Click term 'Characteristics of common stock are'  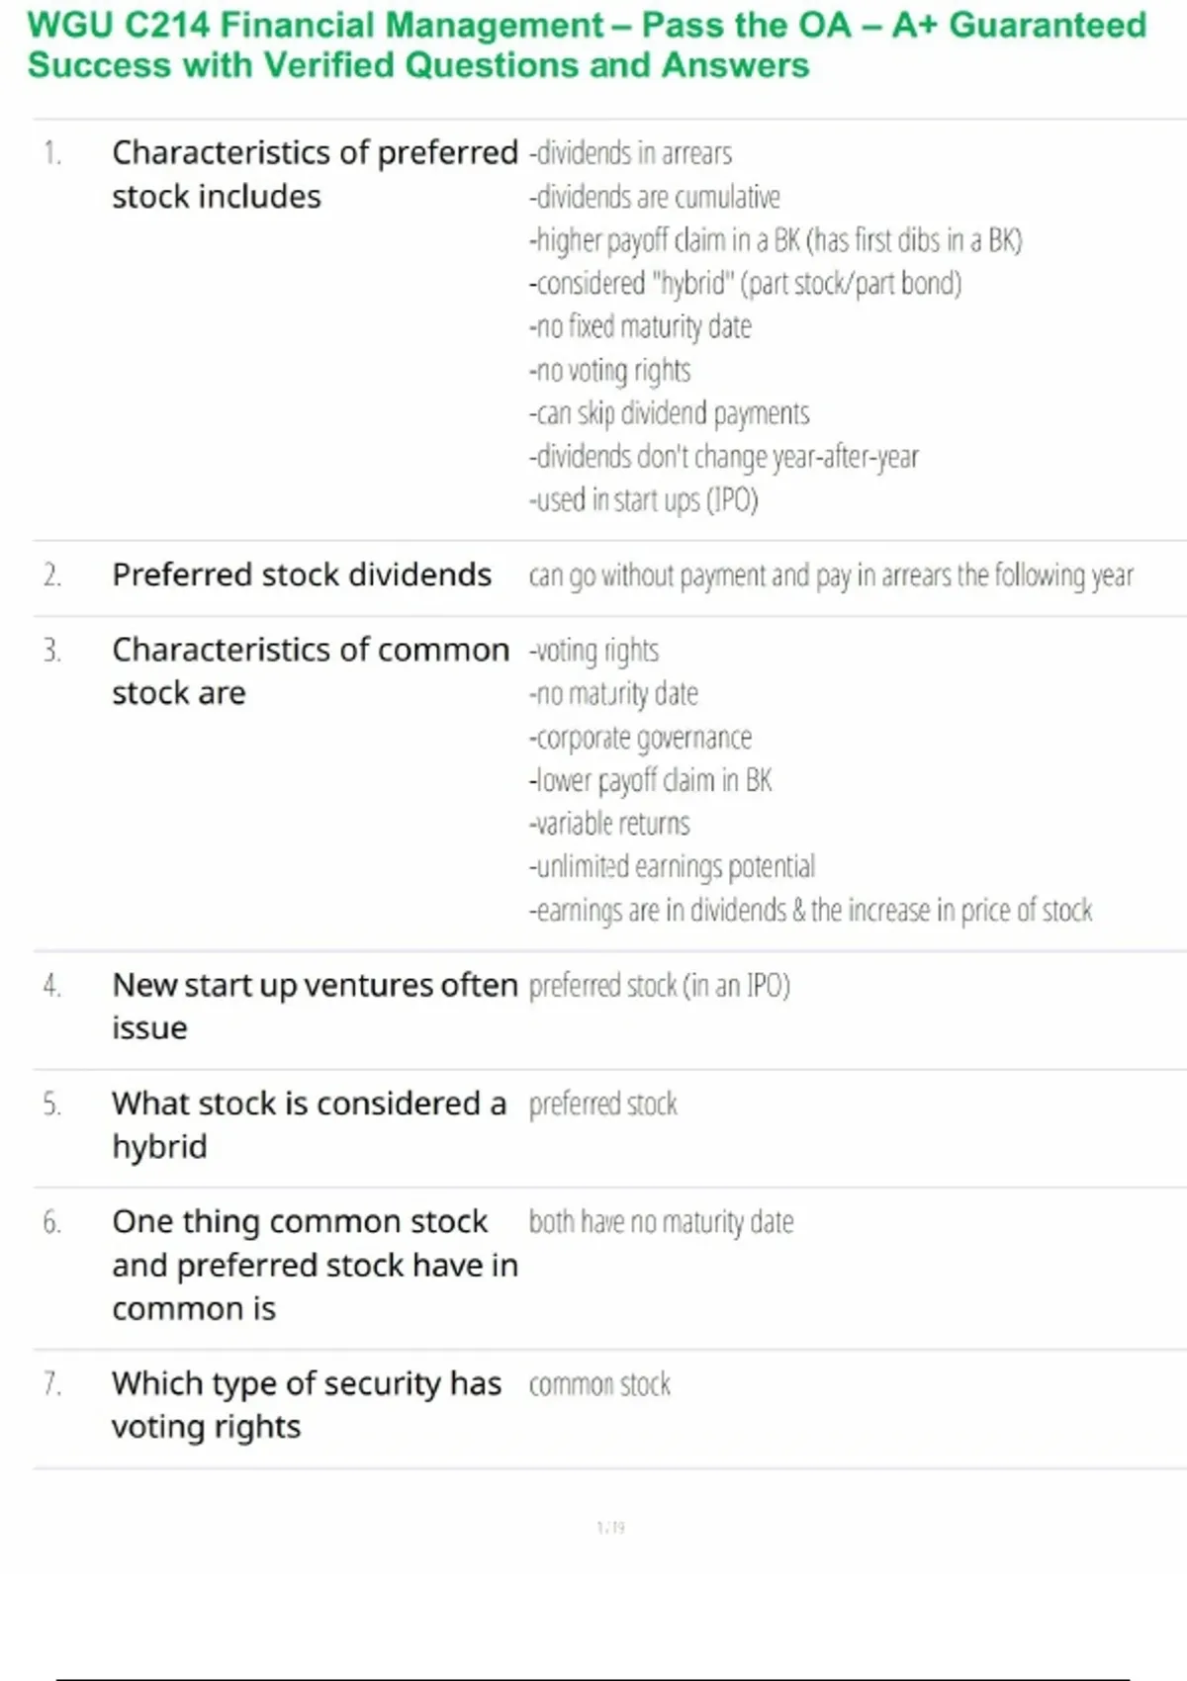[x=311, y=670]
